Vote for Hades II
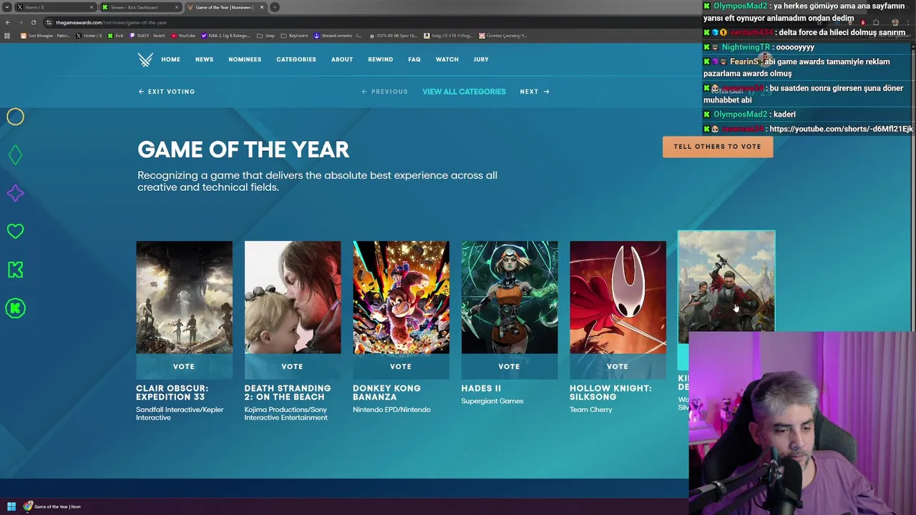This screenshot has height=515, width=916. click(509, 366)
